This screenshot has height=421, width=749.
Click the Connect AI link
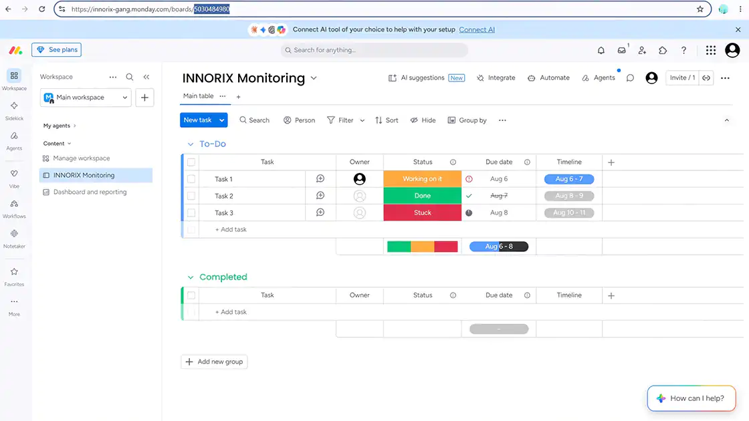477,29
